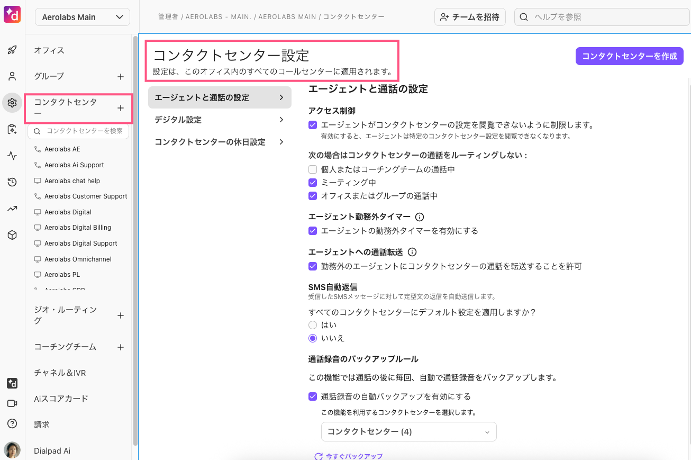
Task: Open グループ in the left menu
Action: [49, 76]
